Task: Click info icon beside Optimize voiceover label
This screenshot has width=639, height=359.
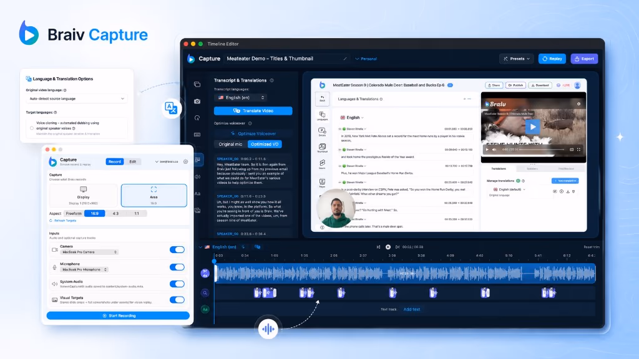Action: coord(250,123)
